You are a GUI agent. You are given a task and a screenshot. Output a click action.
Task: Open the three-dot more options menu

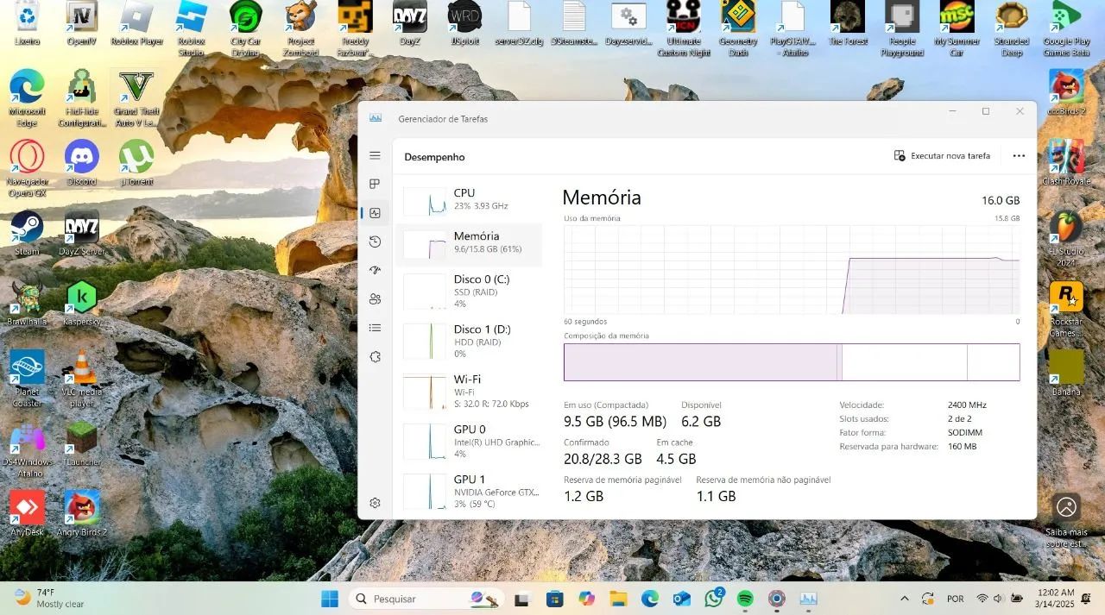click(1019, 156)
